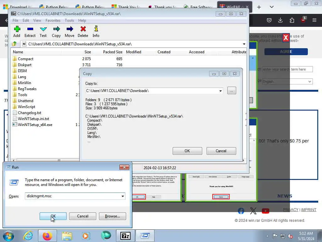Click the Pocket icon in Firefox toolbar

click(269, 20)
